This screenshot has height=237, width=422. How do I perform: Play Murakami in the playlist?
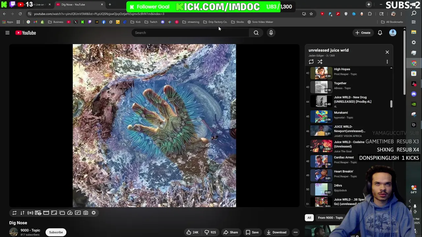[x=349, y=116]
